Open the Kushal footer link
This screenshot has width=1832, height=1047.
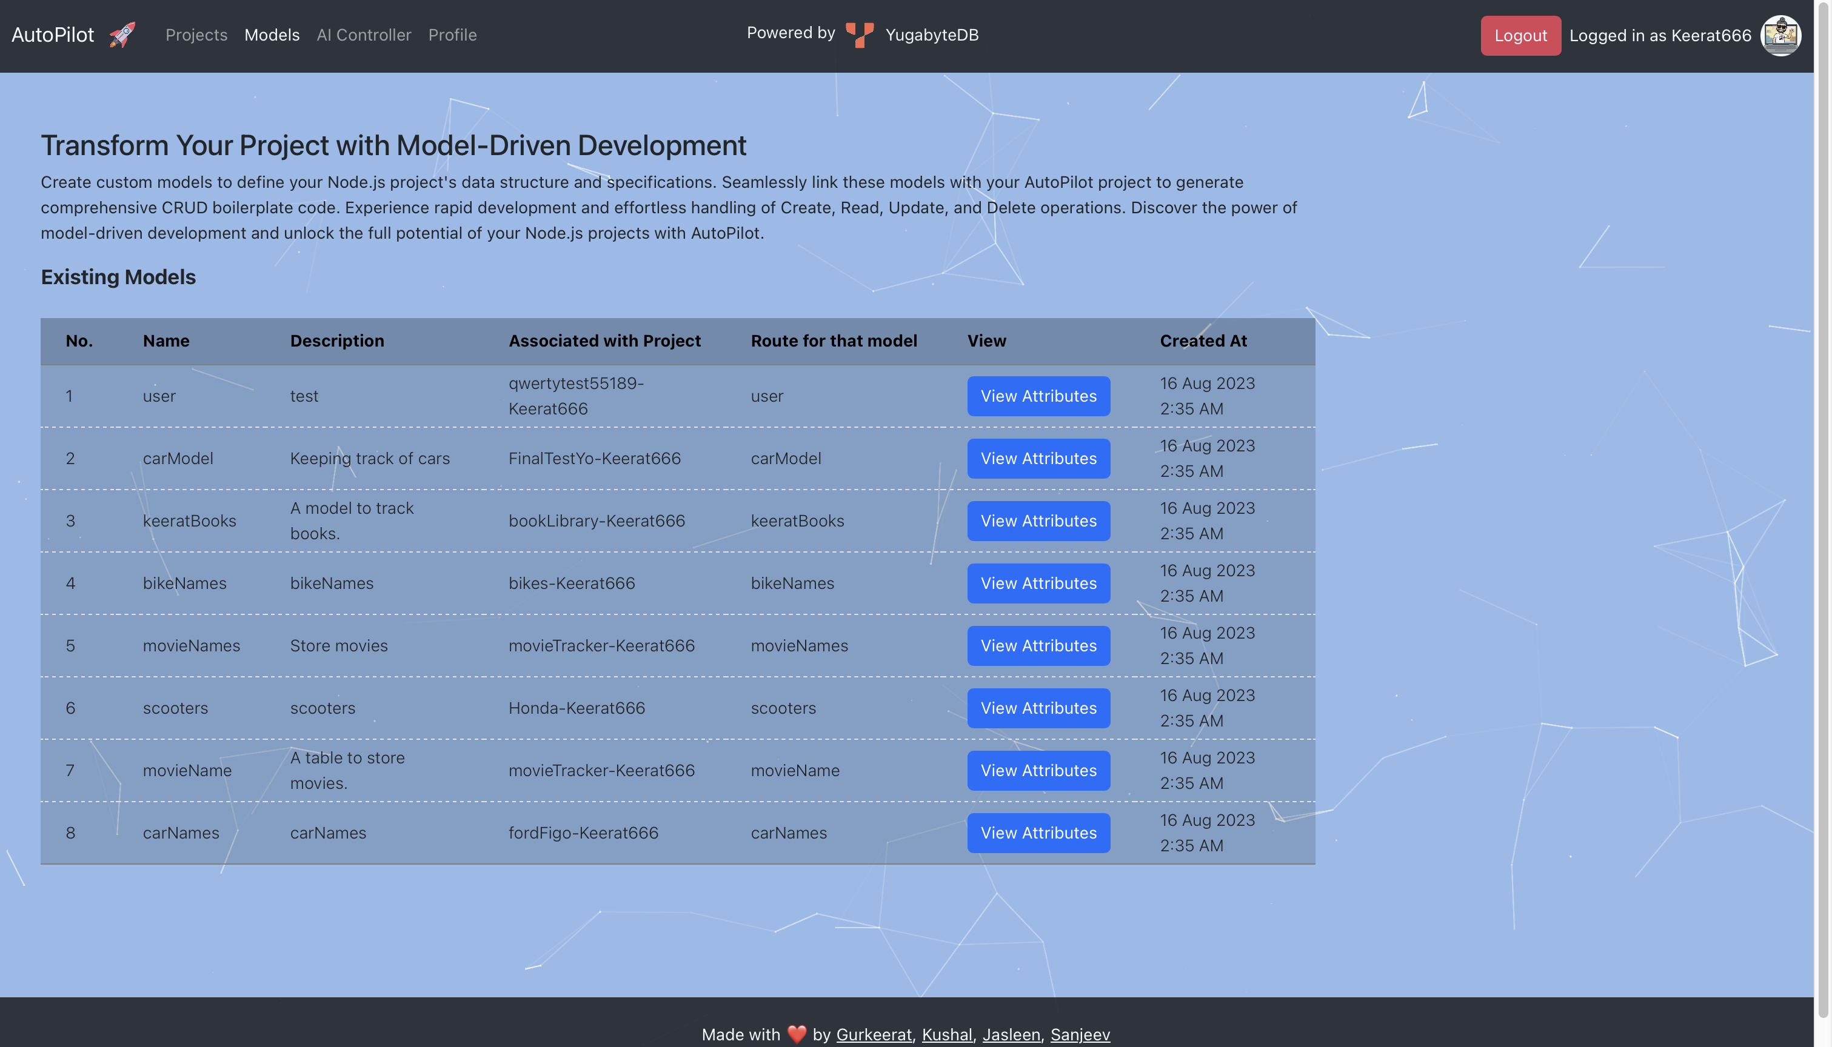pos(946,1034)
